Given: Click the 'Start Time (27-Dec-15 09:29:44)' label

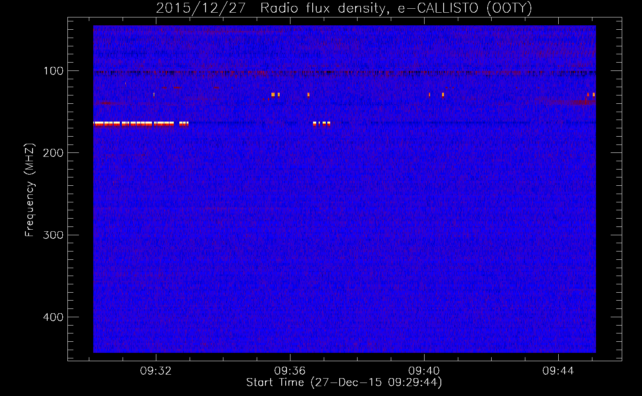Looking at the screenshot, I should [344, 383].
